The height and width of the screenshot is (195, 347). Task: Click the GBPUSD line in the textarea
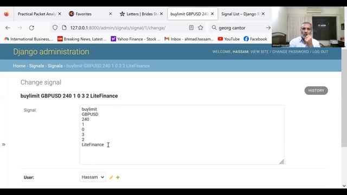pos(90,114)
